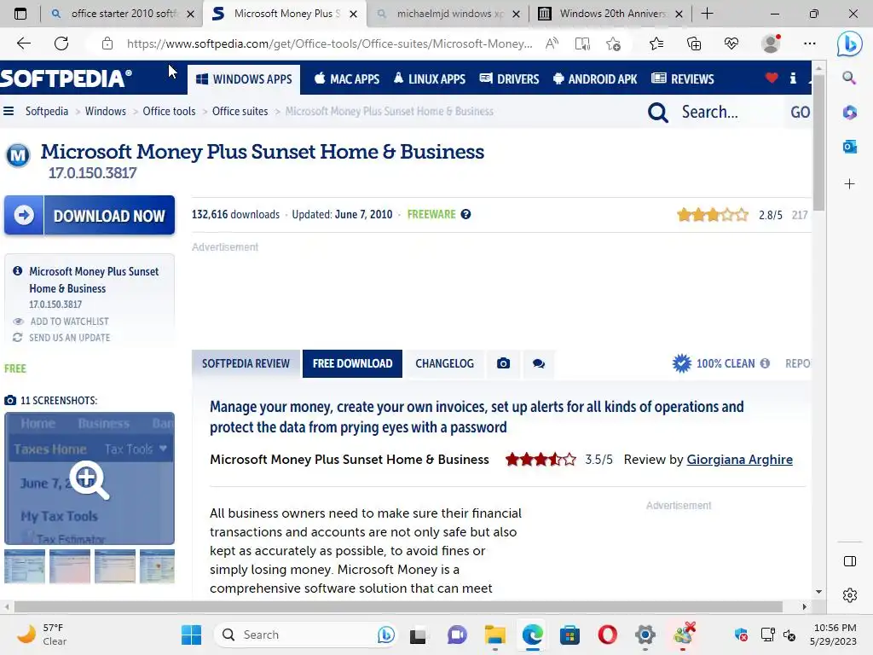Open Outlook in the sidebar
The width and height of the screenshot is (873, 655).
(849, 147)
